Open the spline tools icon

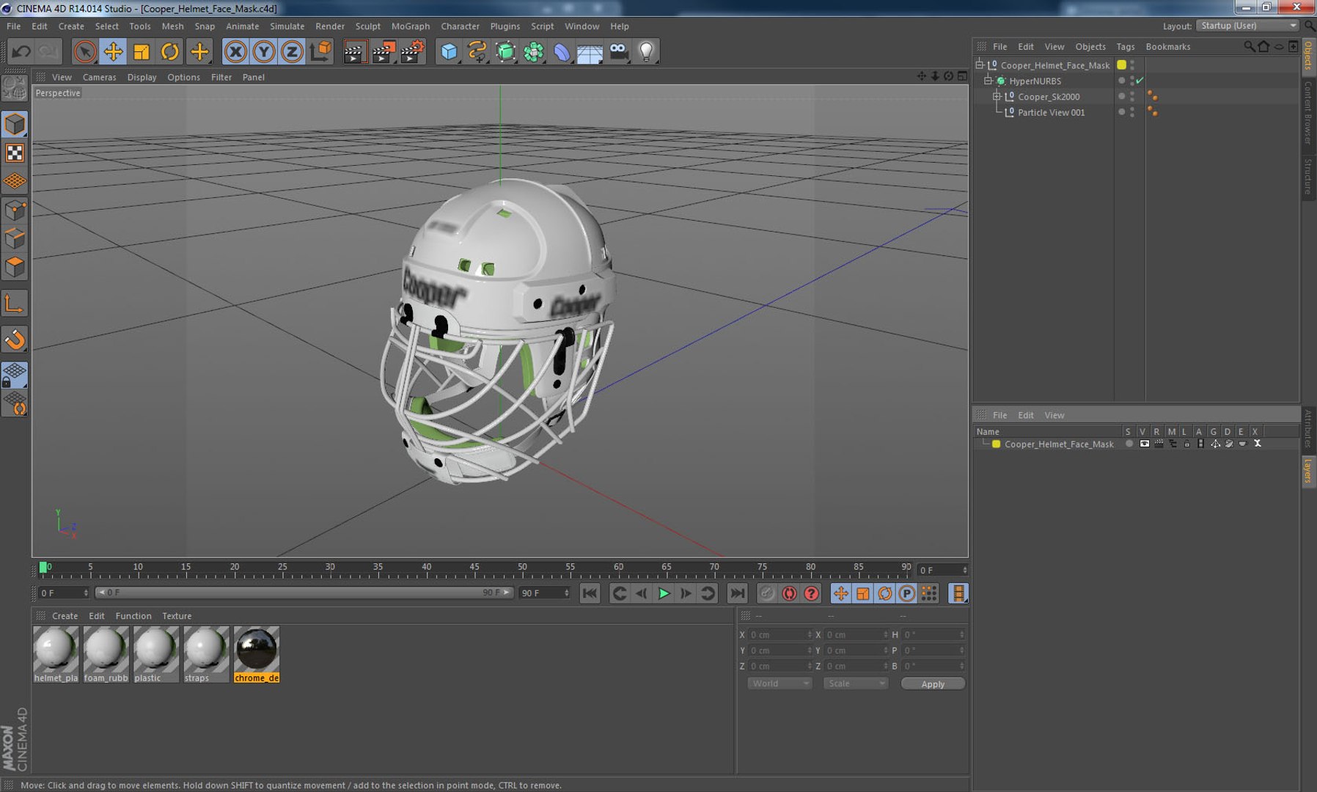coord(477,51)
